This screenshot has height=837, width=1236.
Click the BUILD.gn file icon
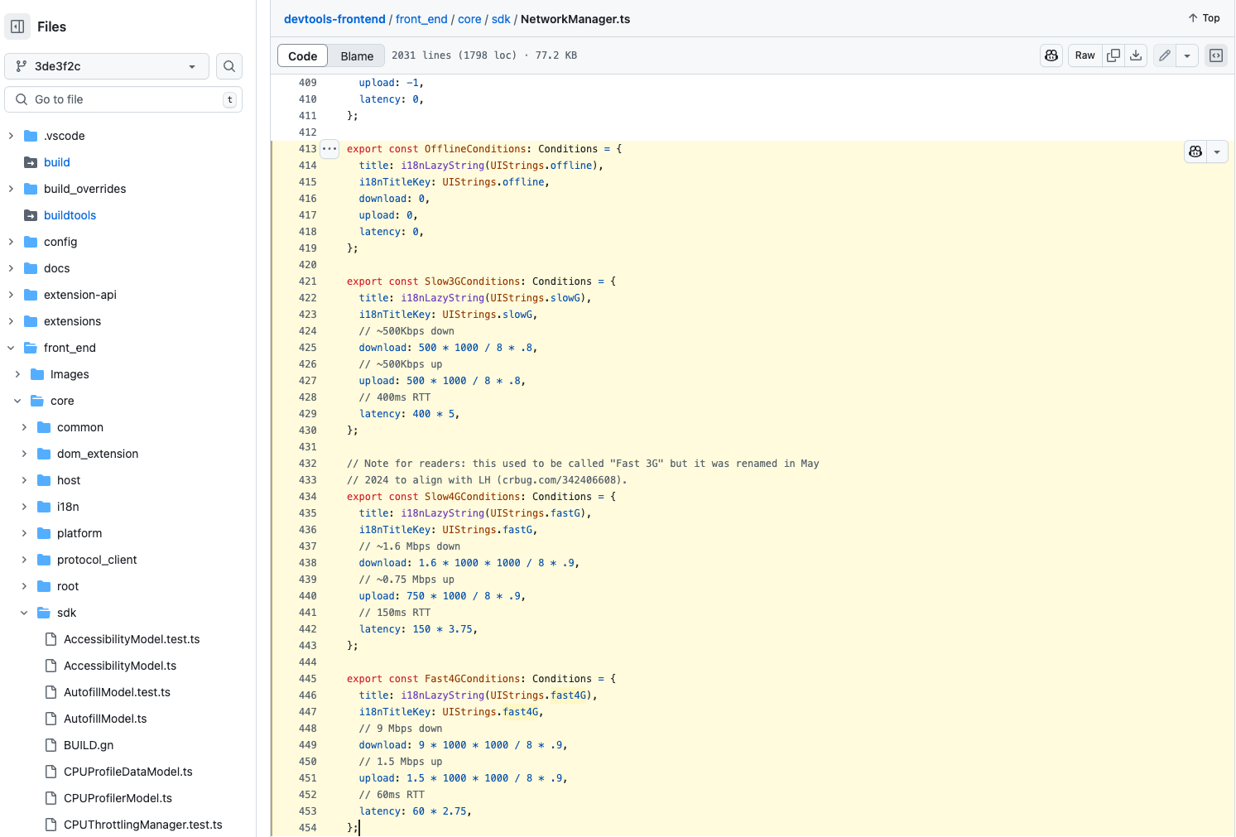(50, 745)
